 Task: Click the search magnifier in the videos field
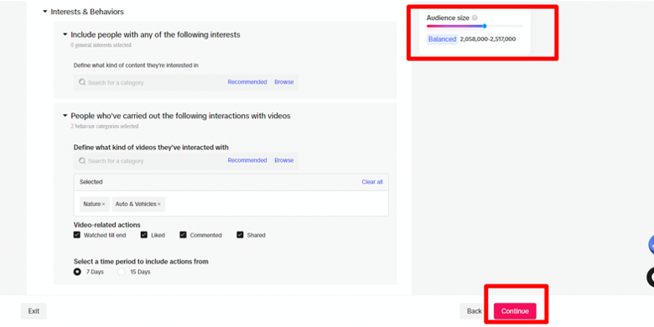coord(82,161)
